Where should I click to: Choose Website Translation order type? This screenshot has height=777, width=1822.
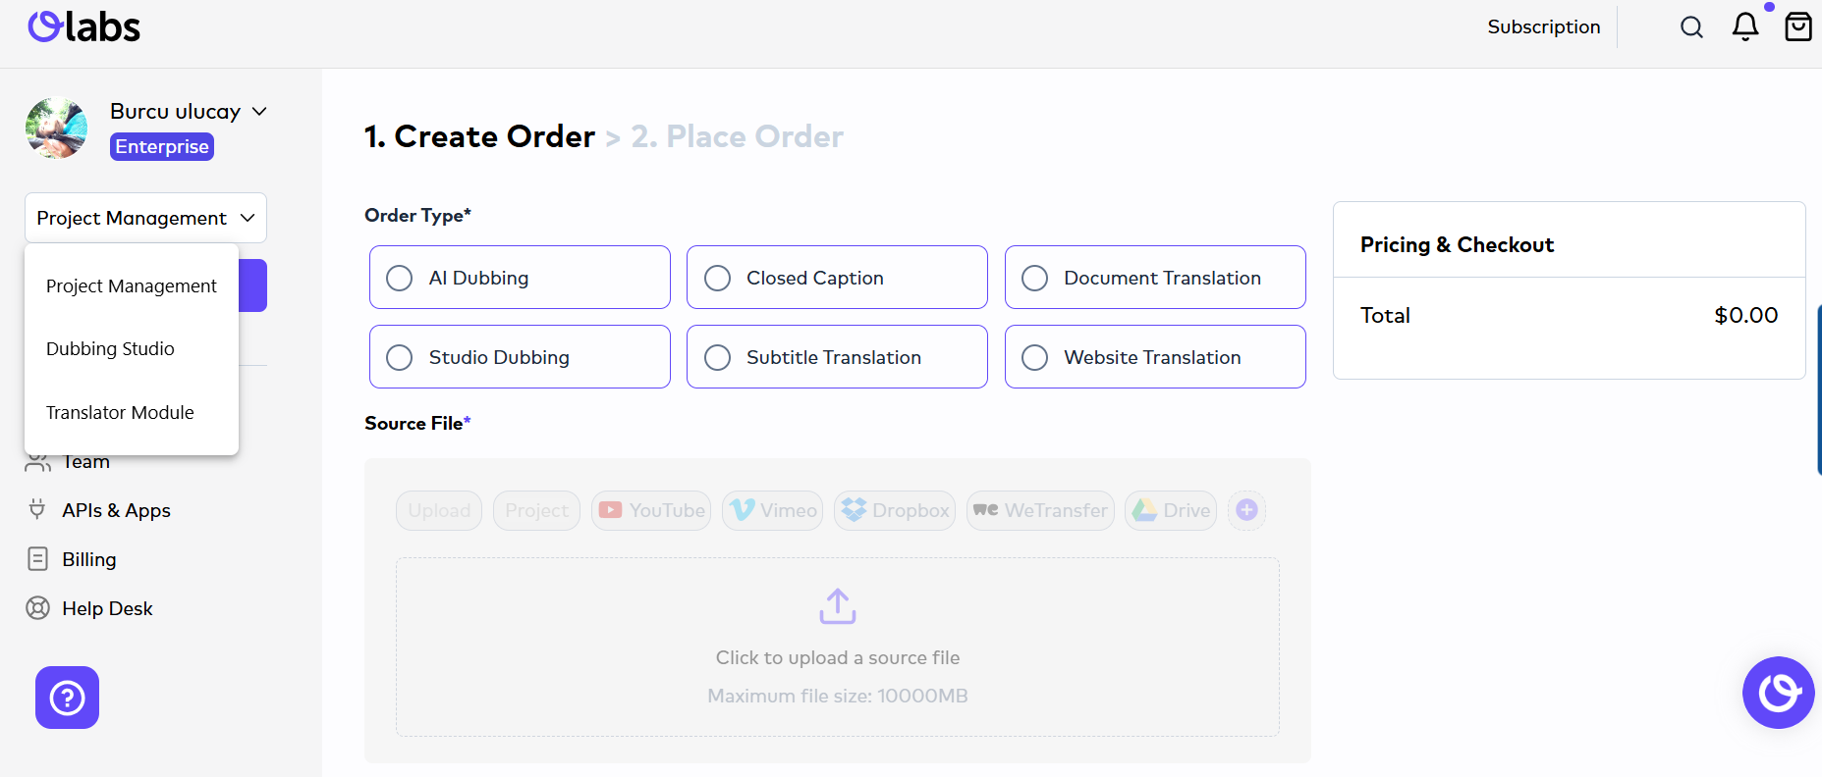(1035, 357)
